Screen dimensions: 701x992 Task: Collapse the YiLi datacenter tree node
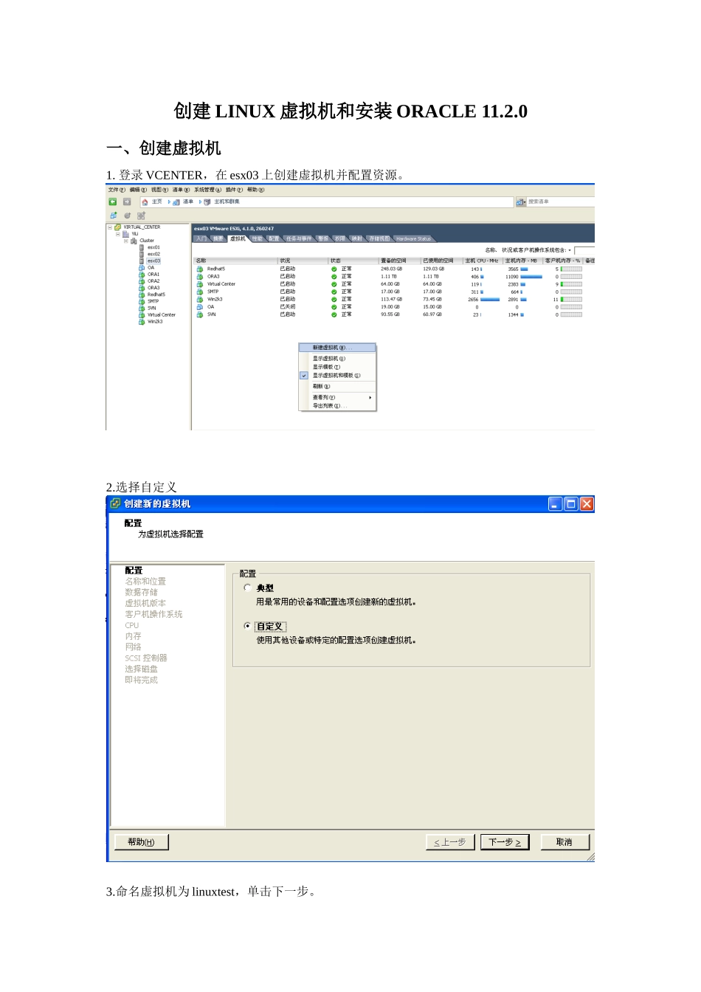pyautogui.click(x=117, y=234)
